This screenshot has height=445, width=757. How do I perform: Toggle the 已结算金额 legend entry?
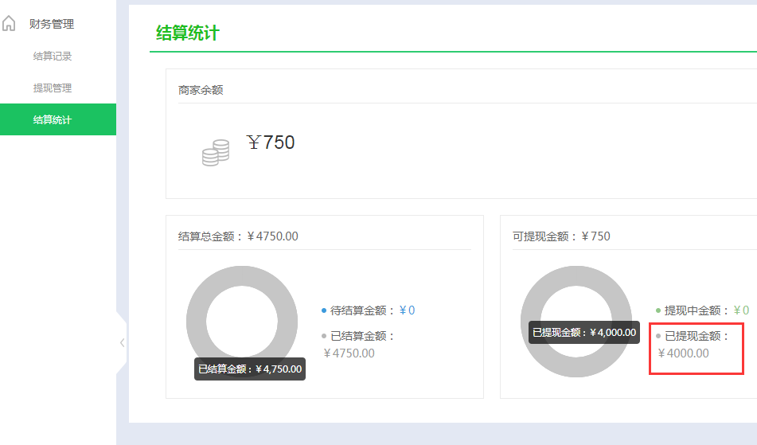pyautogui.click(x=362, y=336)
